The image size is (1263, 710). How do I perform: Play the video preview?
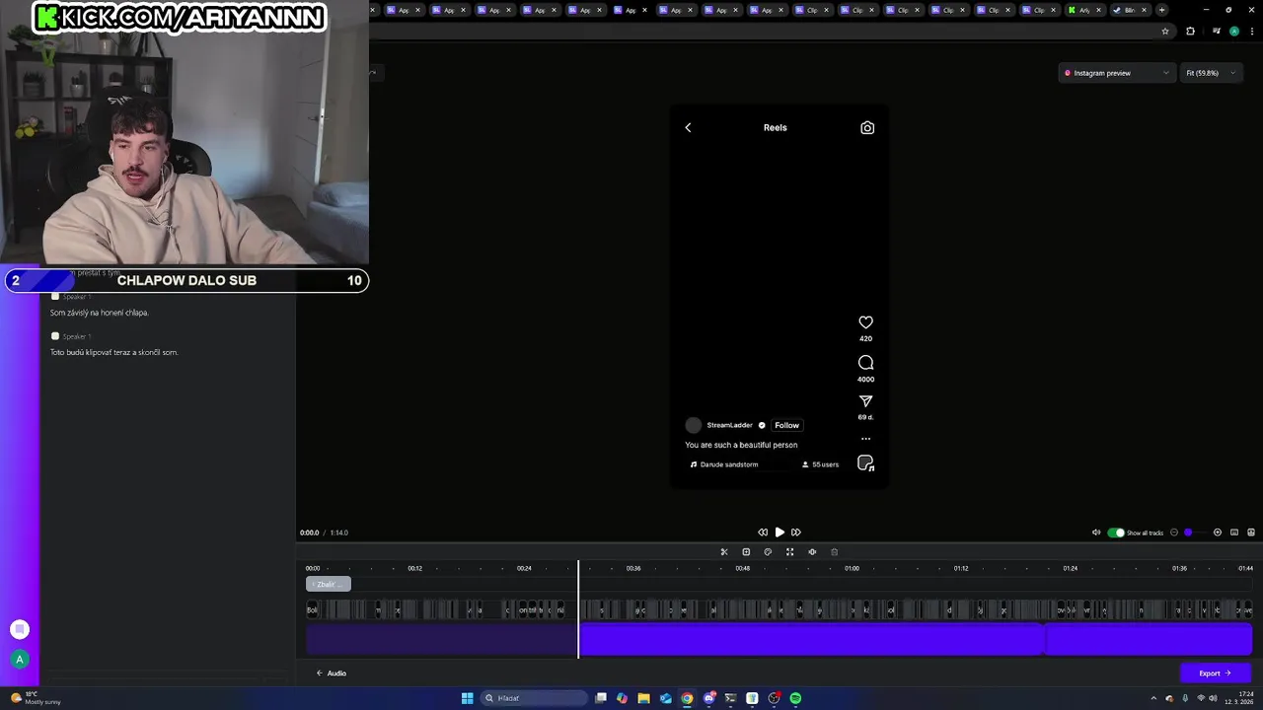[780, 532]
